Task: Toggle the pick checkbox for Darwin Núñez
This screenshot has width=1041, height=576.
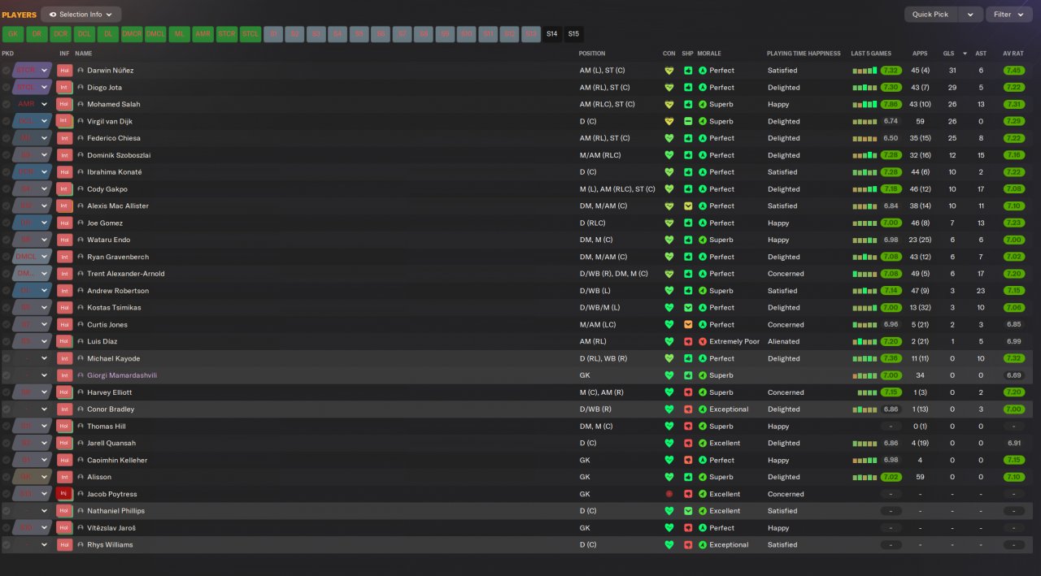Action: pyautogui.click(x=7, y=71)
